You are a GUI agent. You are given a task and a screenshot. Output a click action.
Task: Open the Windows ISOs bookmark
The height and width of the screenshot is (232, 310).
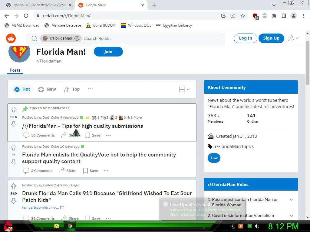pos(136,25)
